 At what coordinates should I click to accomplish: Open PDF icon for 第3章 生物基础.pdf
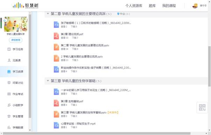(x=56, y=103)
